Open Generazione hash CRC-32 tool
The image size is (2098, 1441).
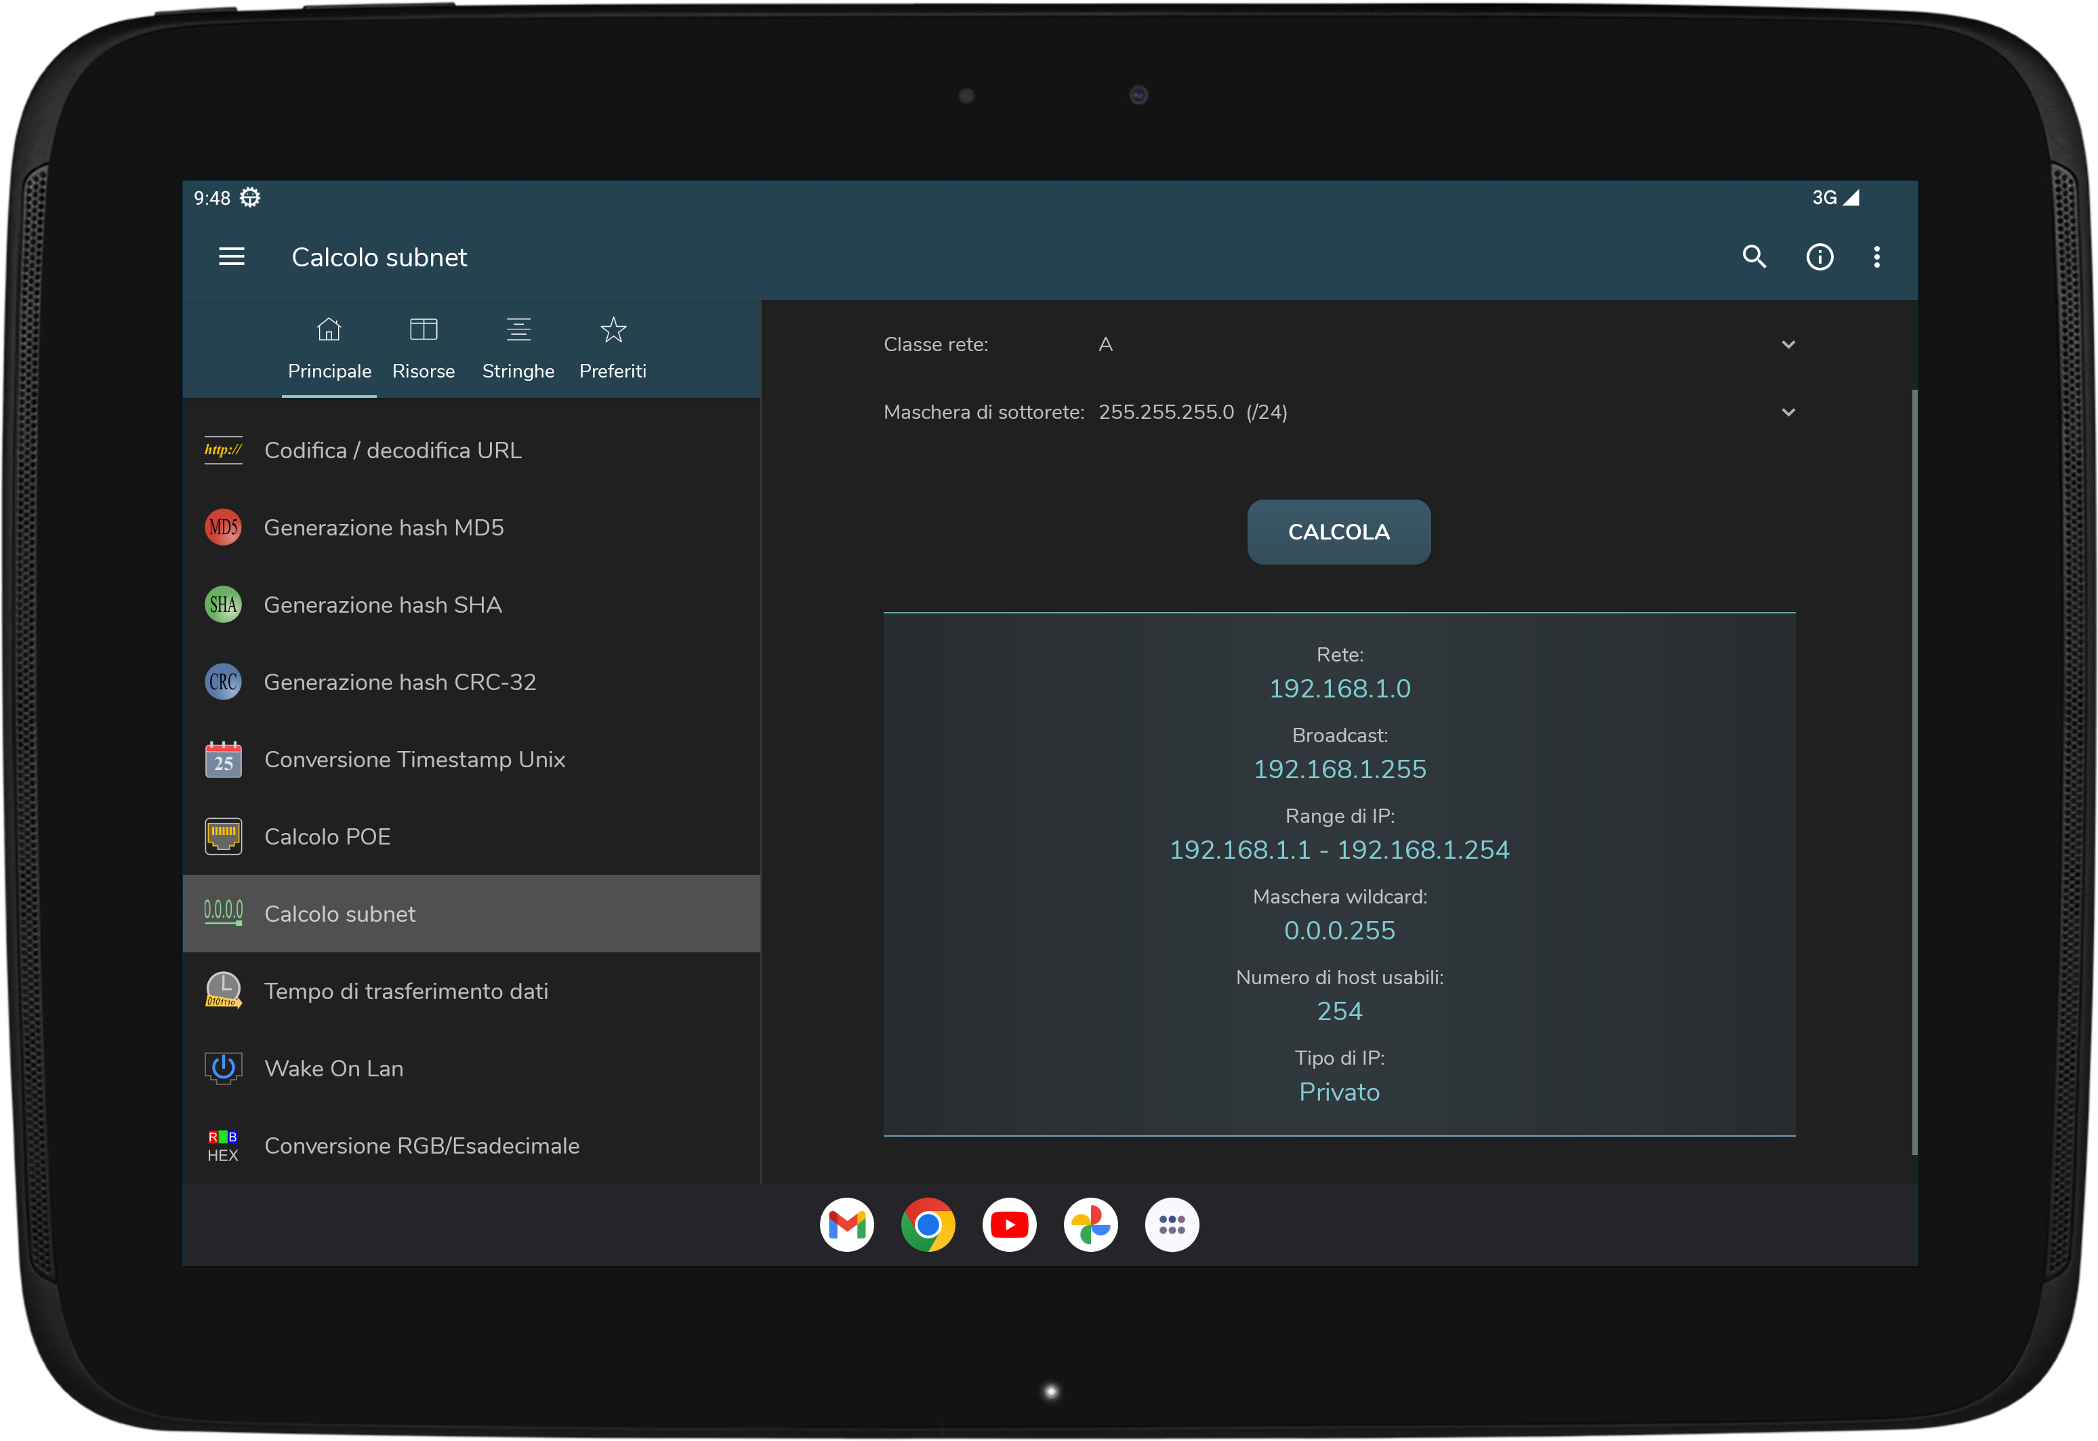point(471,682)
